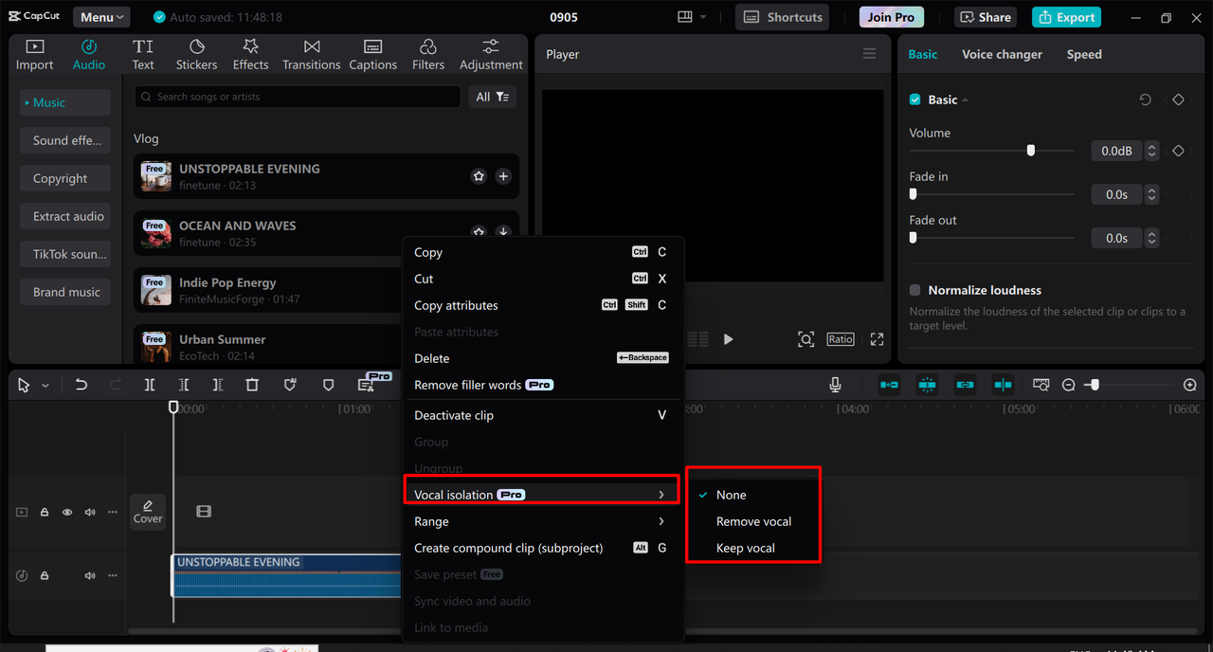Expand the Range submenu
Image resolution: width=1213 pixels, height=652 pixels.
point(541,521)
